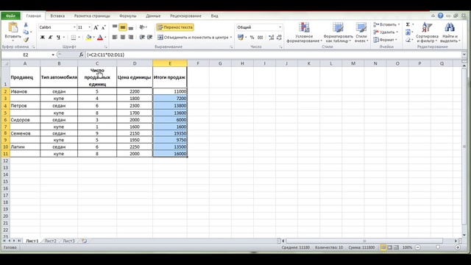Click the zoom in plus button
The width and height of the screenshot is (471, 265).
(x=458, y=247)
